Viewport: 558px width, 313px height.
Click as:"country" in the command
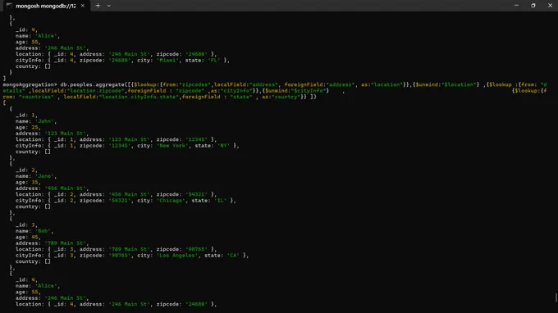click(x=281, y=97)
